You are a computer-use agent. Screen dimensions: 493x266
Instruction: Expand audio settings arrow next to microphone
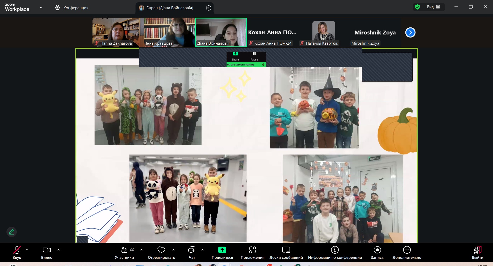click(27, 250)
